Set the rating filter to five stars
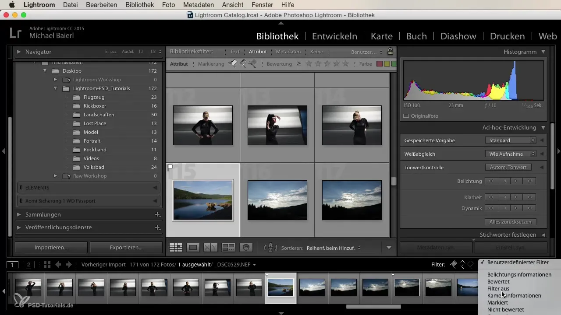The height and width of the screenshot is (315, 561). coord(345,64)
